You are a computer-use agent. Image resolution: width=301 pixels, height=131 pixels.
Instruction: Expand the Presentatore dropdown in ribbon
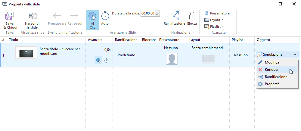click(x=219, y=13)
